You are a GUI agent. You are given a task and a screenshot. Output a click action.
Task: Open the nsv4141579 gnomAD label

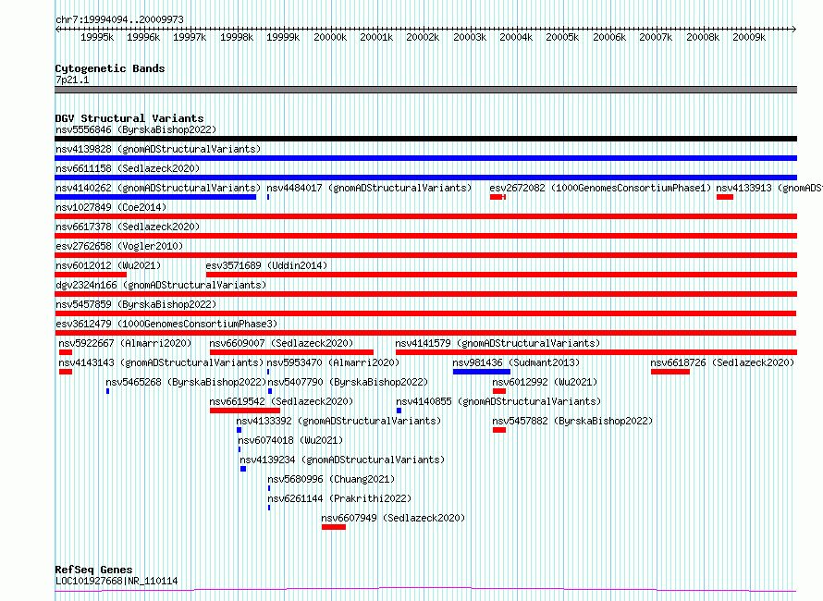[x=497, y=343]
